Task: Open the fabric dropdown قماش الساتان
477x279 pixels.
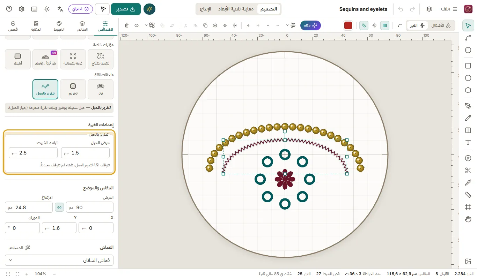Action: tap(59, 260)
